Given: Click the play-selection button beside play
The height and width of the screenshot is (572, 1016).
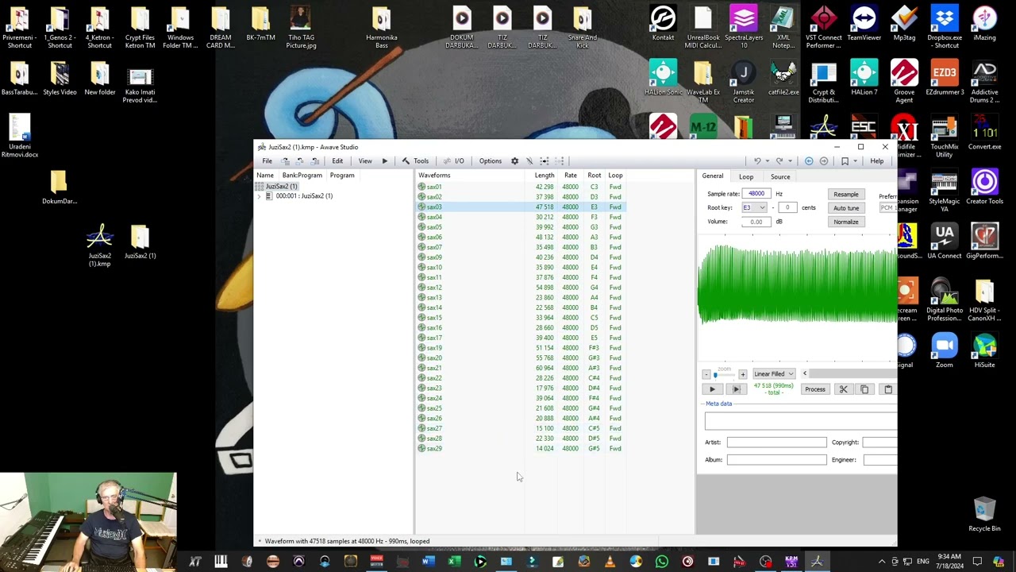Looking at the screenshot, I should (x=736, y=389).
